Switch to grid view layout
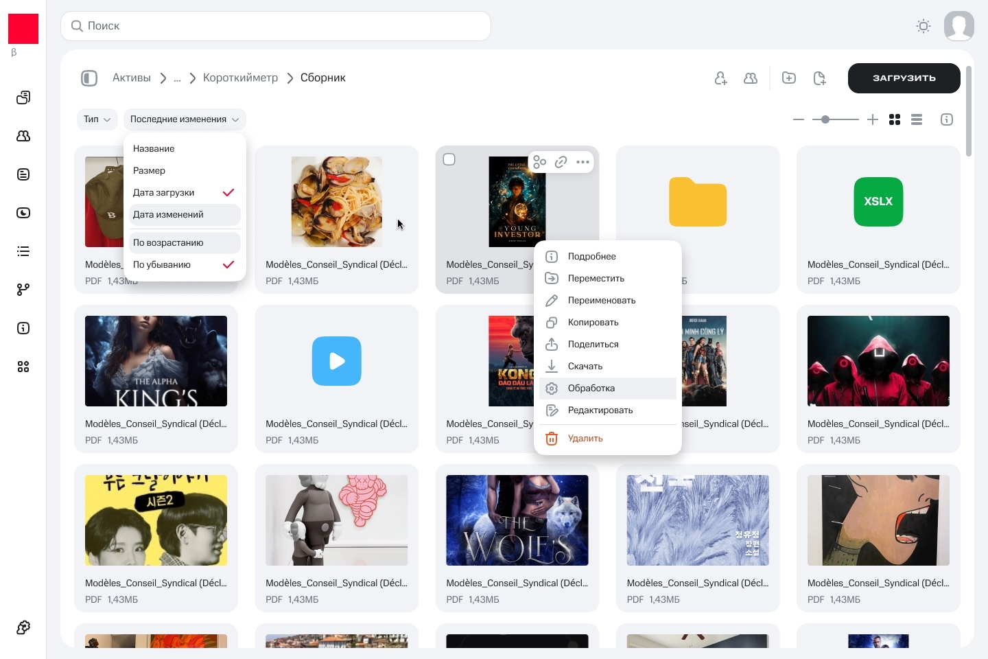988x659 pixels. coord(895,119)
